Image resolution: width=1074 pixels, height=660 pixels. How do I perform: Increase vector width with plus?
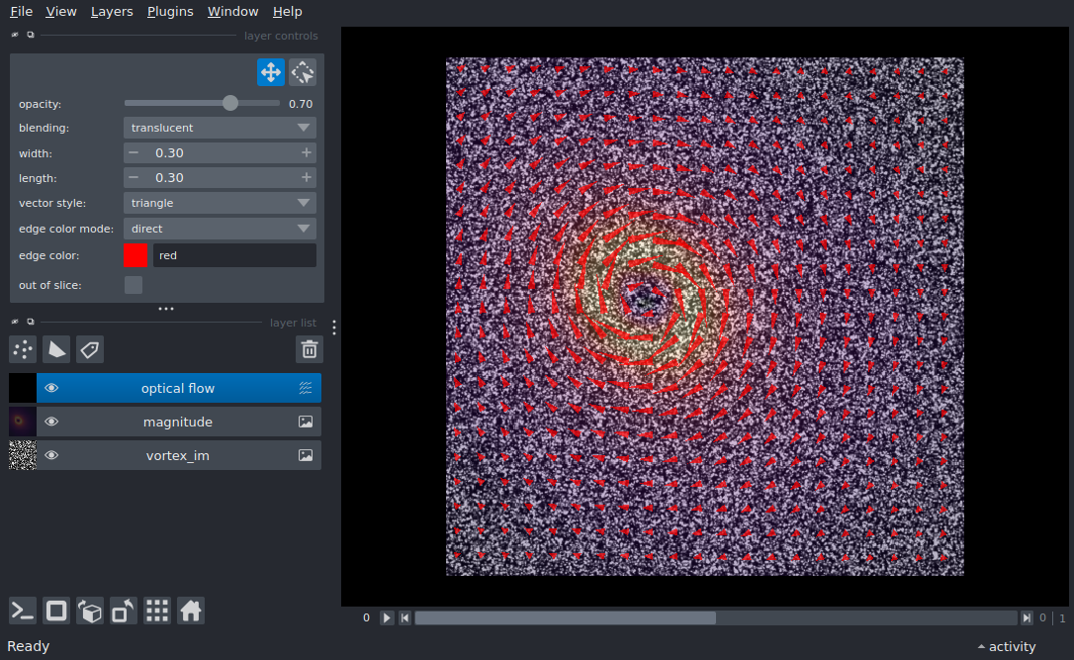(307, 152)
